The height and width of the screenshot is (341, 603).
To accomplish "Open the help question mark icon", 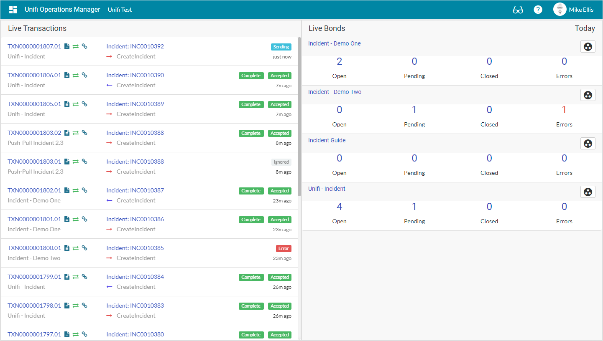I will (x=538, y=10).
